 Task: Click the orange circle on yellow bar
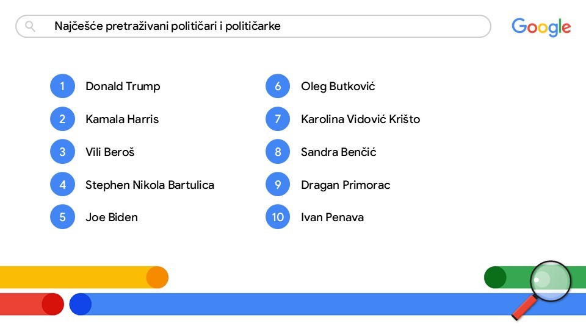[157, 277]
